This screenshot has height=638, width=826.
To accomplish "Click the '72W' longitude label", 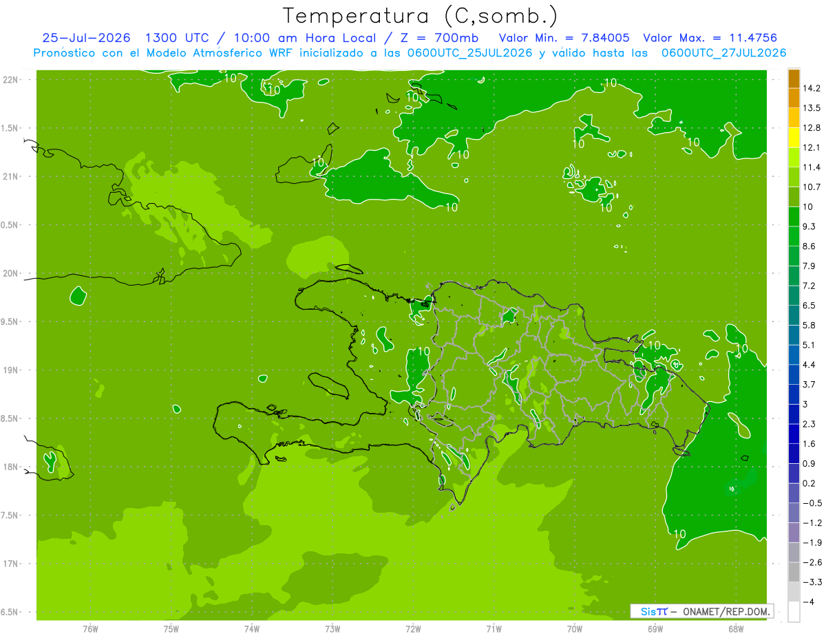I will tap(413, 629).
